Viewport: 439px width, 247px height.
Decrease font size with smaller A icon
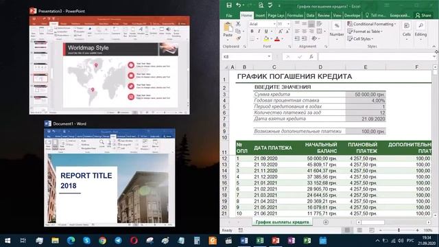point(287,31)
